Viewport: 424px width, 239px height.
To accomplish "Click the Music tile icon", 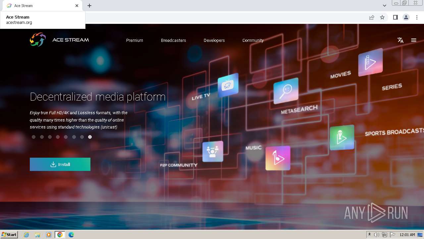I will coord(278,158).
